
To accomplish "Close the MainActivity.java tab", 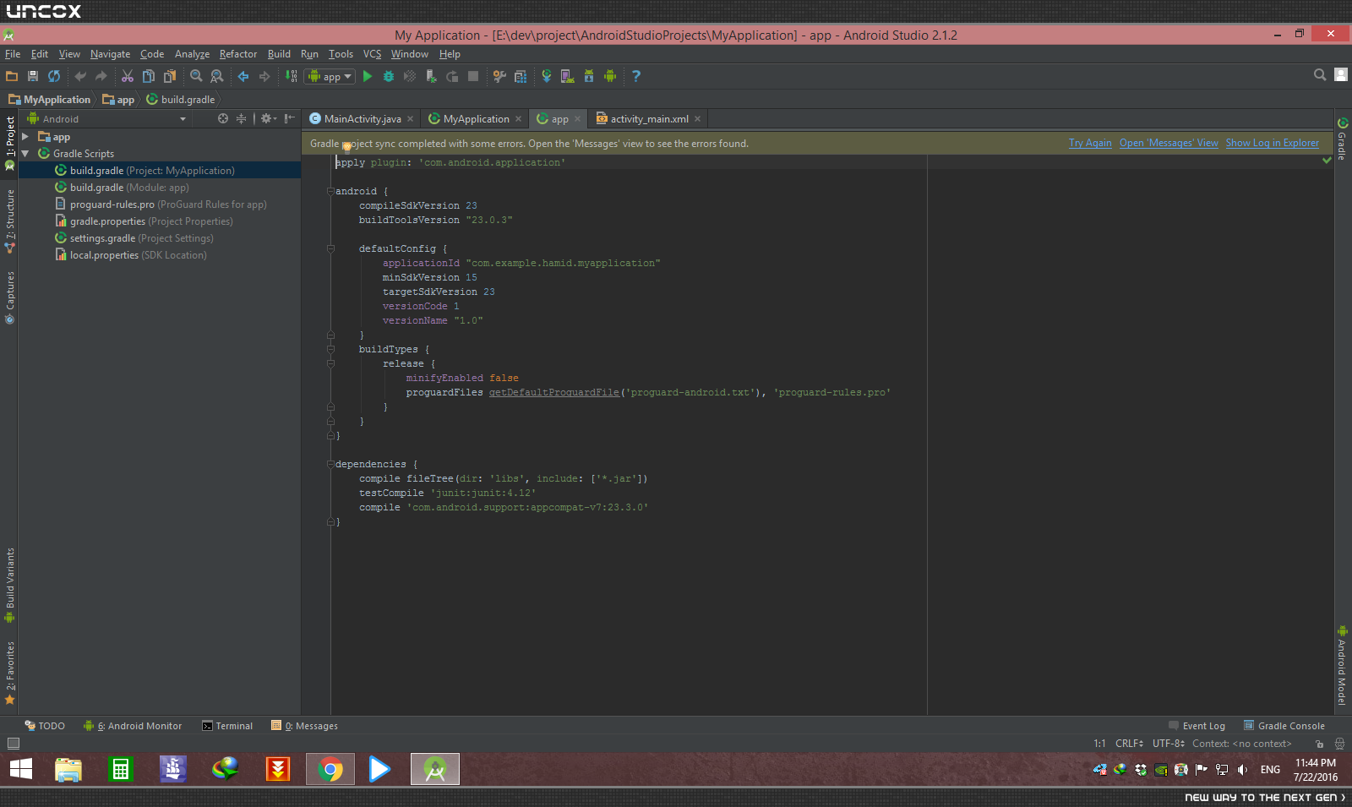I will coord(411,119).
